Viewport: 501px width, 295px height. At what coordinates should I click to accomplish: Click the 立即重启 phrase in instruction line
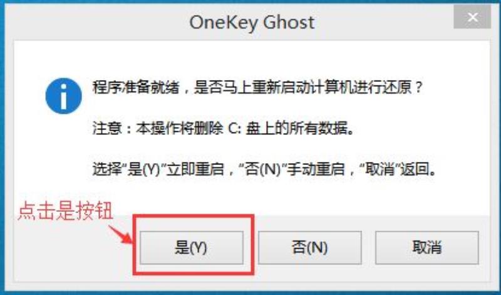pos(195,169)
